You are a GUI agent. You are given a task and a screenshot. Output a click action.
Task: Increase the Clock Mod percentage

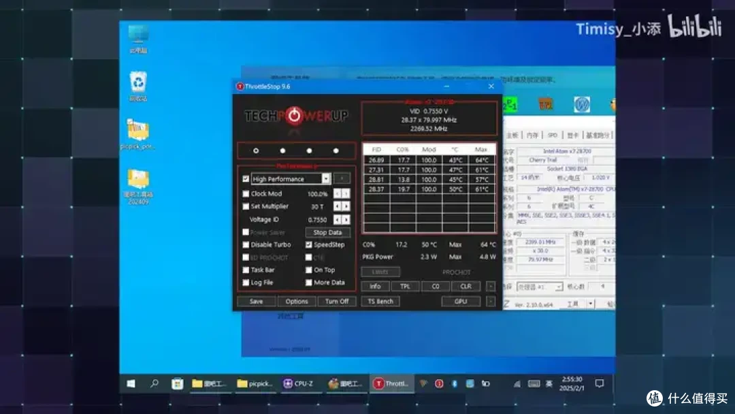click(346, 193)
